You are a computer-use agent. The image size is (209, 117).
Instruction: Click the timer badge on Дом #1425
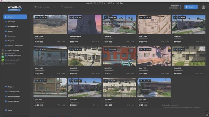click(x=43, y=49)
